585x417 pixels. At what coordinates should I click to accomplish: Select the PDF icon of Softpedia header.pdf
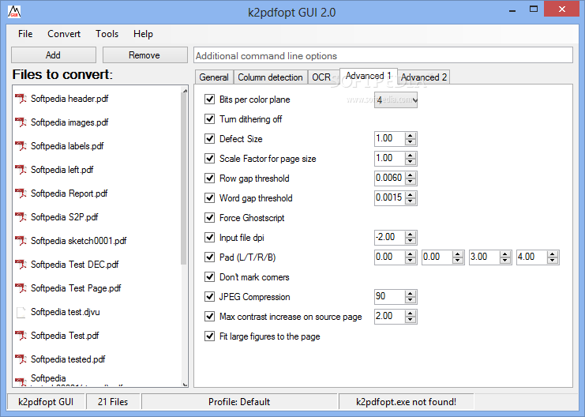point(21,99)
